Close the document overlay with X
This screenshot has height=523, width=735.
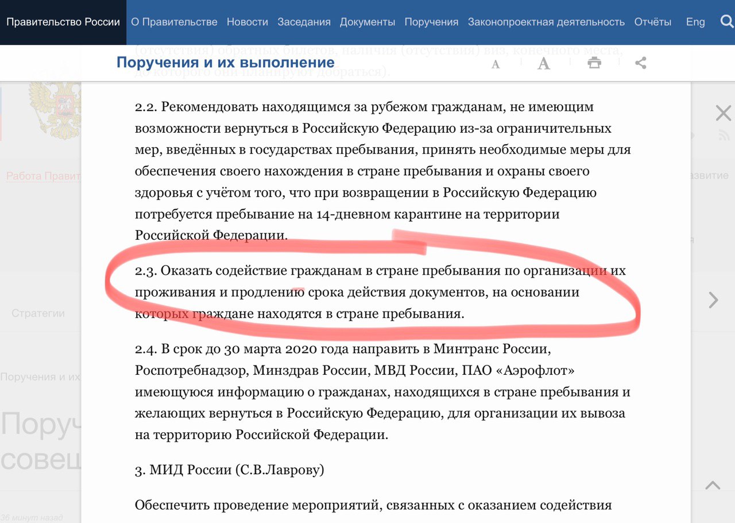coord(723,113)
